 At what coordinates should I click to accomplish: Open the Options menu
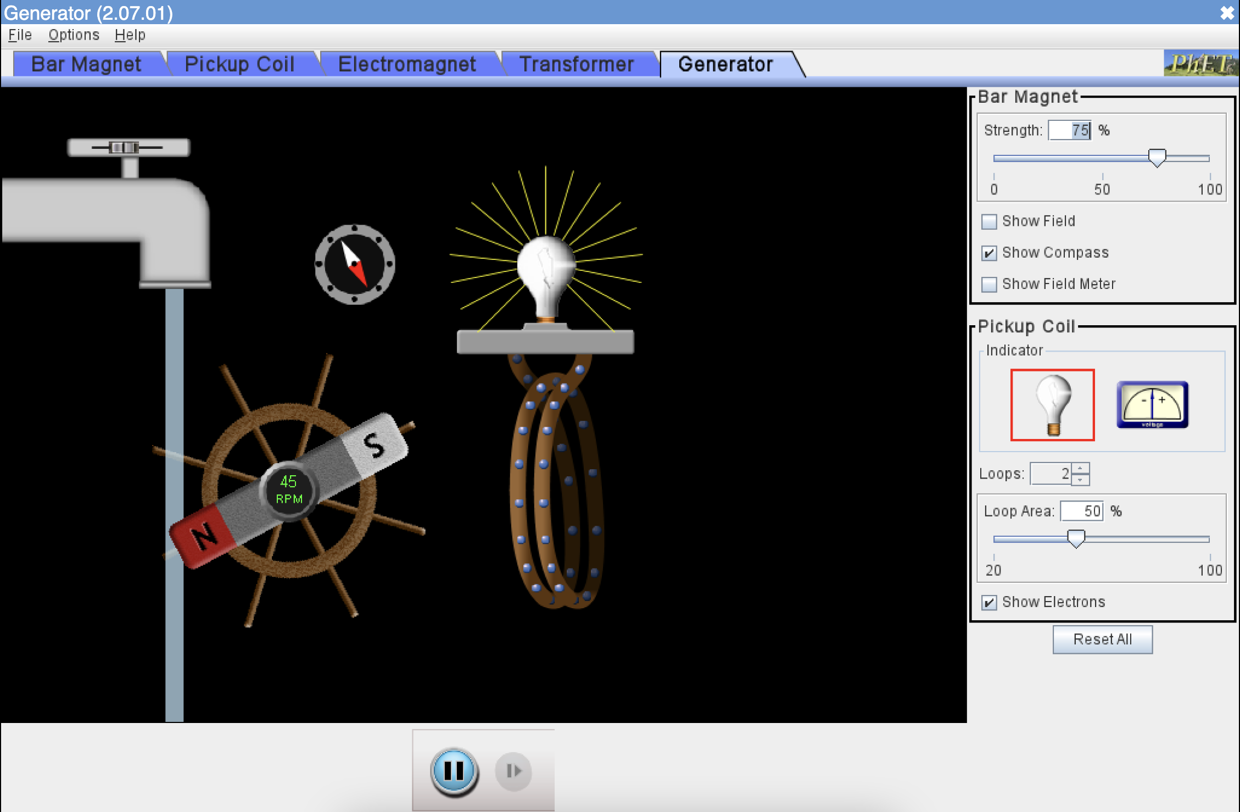[x=74, y=35]
